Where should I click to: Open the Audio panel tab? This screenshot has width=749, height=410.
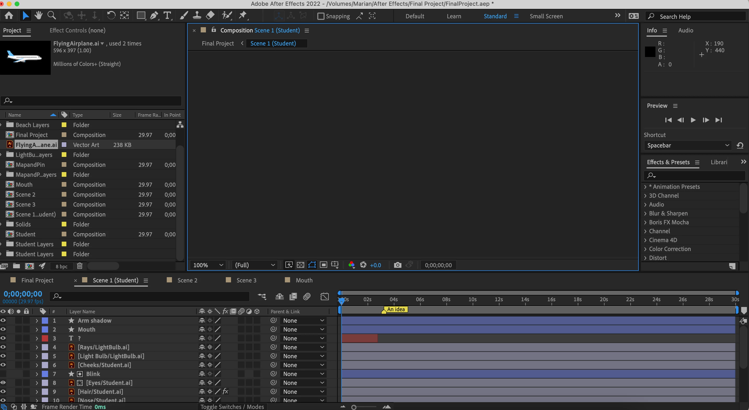click(x=685, y=30)
